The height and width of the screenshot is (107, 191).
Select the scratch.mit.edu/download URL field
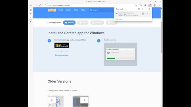59,5
